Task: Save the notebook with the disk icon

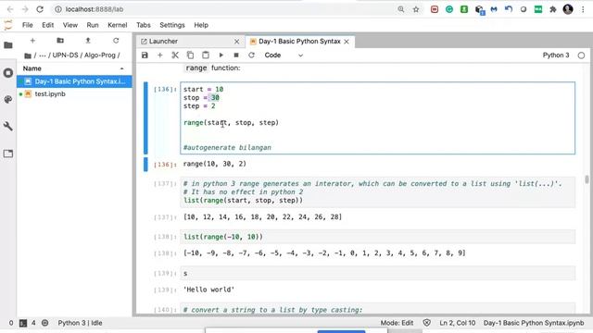Action: click(x=145, y=55)
